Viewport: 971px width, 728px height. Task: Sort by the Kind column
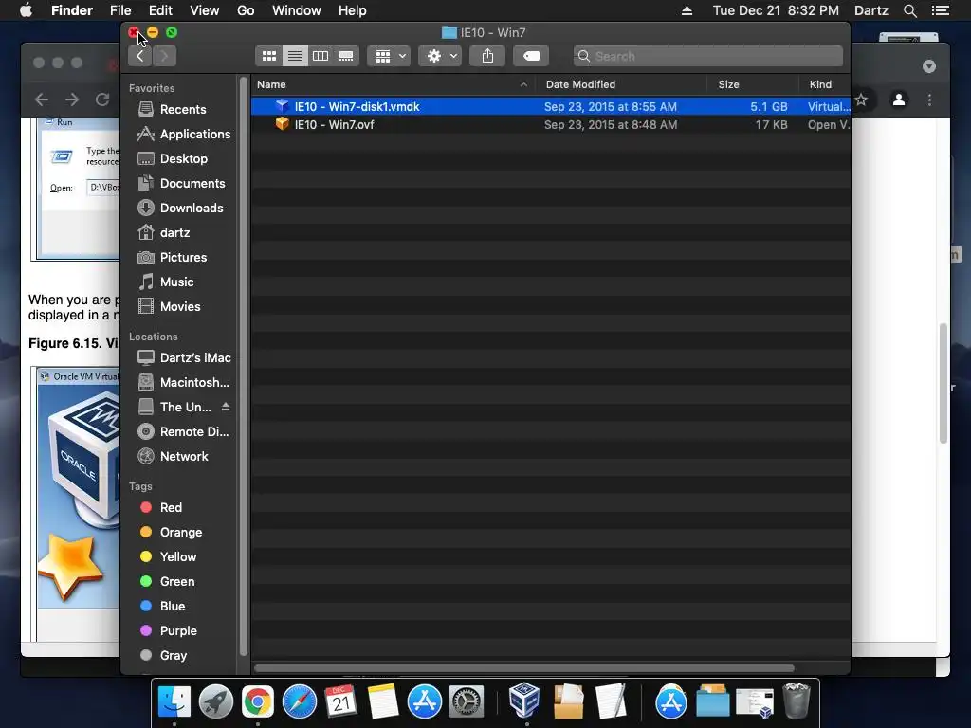(824, 84)
